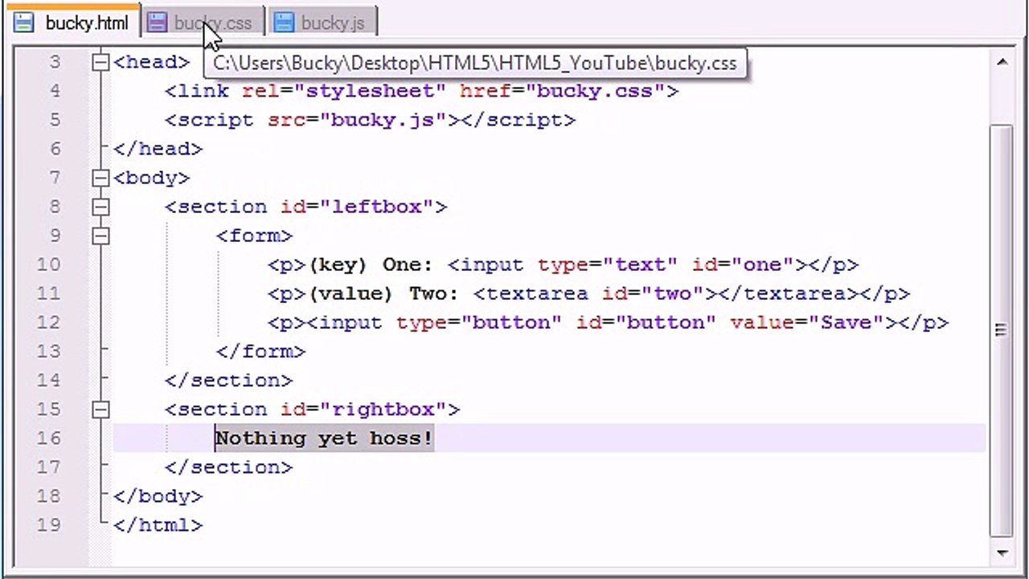
Task: Click the save icon on bucky.js tab
Action: pos(284,23)
